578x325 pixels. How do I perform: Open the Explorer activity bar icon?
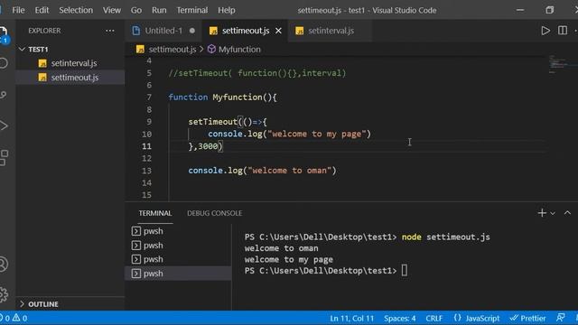point(4,34)
